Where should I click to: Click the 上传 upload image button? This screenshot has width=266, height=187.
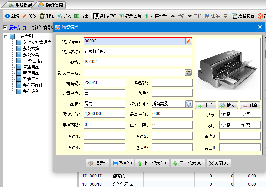tap(206, 105)
